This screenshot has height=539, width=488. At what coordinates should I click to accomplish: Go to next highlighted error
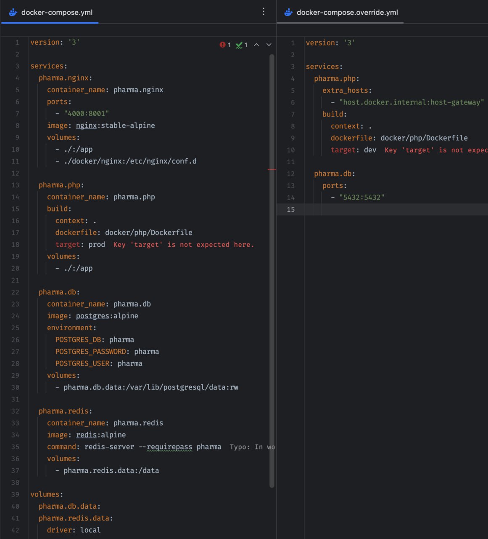pos(269,45)
